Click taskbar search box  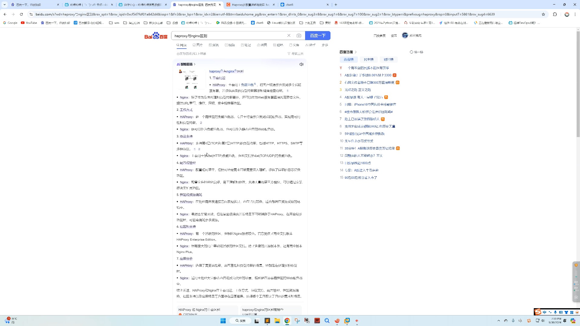(241, 321)
